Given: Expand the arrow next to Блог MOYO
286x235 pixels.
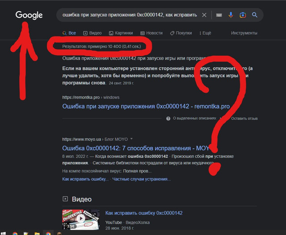Looking at the screenshot, I should coord(131,139).
